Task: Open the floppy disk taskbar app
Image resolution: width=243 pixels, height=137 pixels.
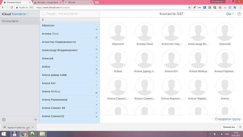Action: coord(14,134)
